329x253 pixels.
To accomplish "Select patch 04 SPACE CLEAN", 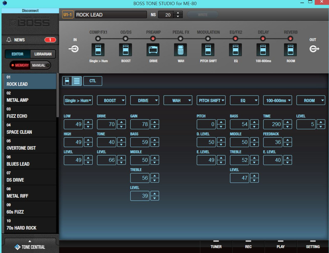I will [x=30, y=129].
